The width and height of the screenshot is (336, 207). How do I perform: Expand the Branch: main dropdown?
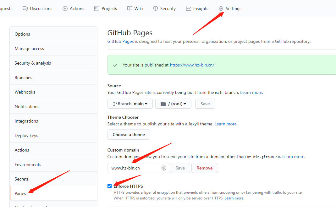(x=130, y=104)
